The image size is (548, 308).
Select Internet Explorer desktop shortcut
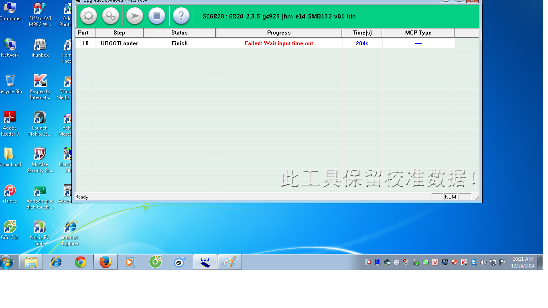[x=70, y=233]
